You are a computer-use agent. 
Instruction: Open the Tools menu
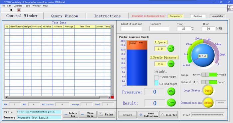pyautogui.click(x=27, y=6)
